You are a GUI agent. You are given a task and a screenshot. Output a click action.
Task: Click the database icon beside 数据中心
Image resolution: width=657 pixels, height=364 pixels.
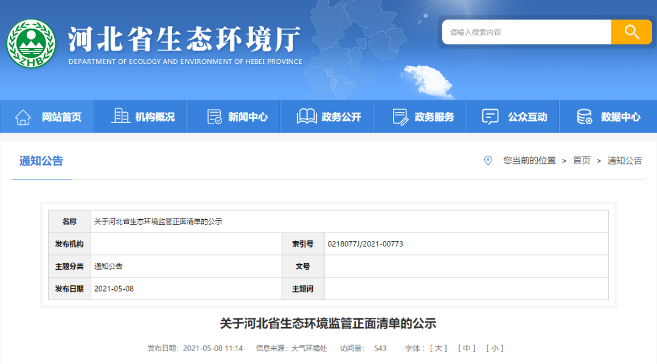(x=584, y=117)
